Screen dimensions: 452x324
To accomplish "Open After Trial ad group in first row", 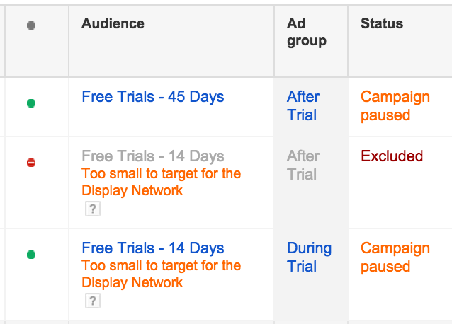I will click(x=303, y=105).
